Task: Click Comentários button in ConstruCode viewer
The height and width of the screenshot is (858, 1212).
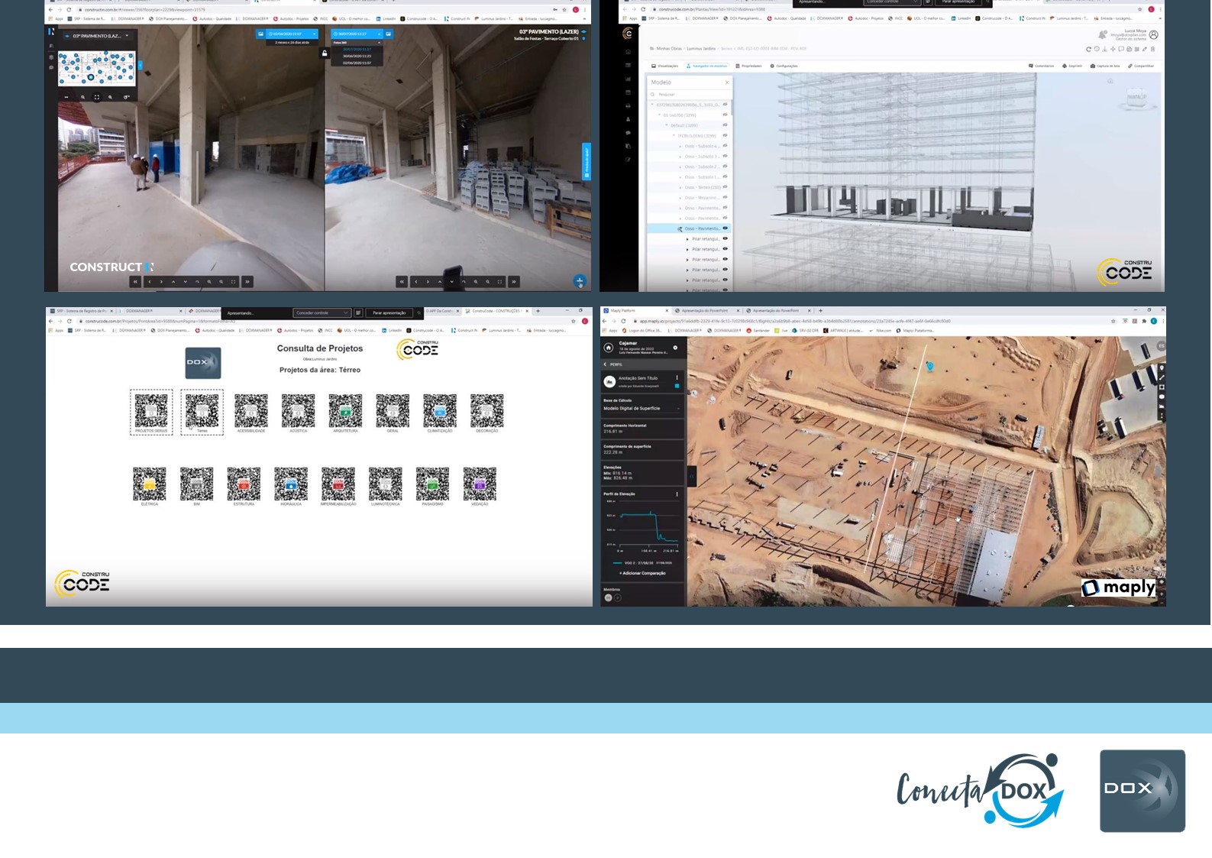Action: [1042, 66]
